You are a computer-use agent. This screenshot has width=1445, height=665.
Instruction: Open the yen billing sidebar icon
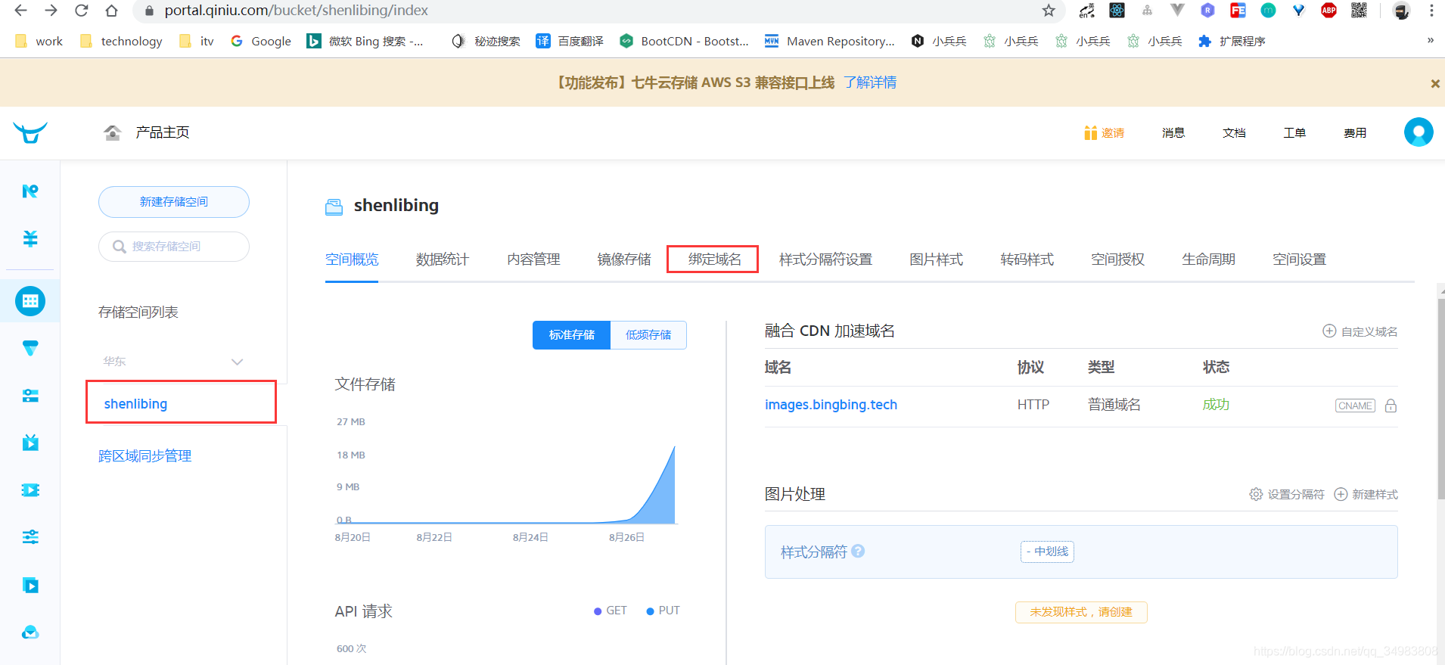(30, 238)
